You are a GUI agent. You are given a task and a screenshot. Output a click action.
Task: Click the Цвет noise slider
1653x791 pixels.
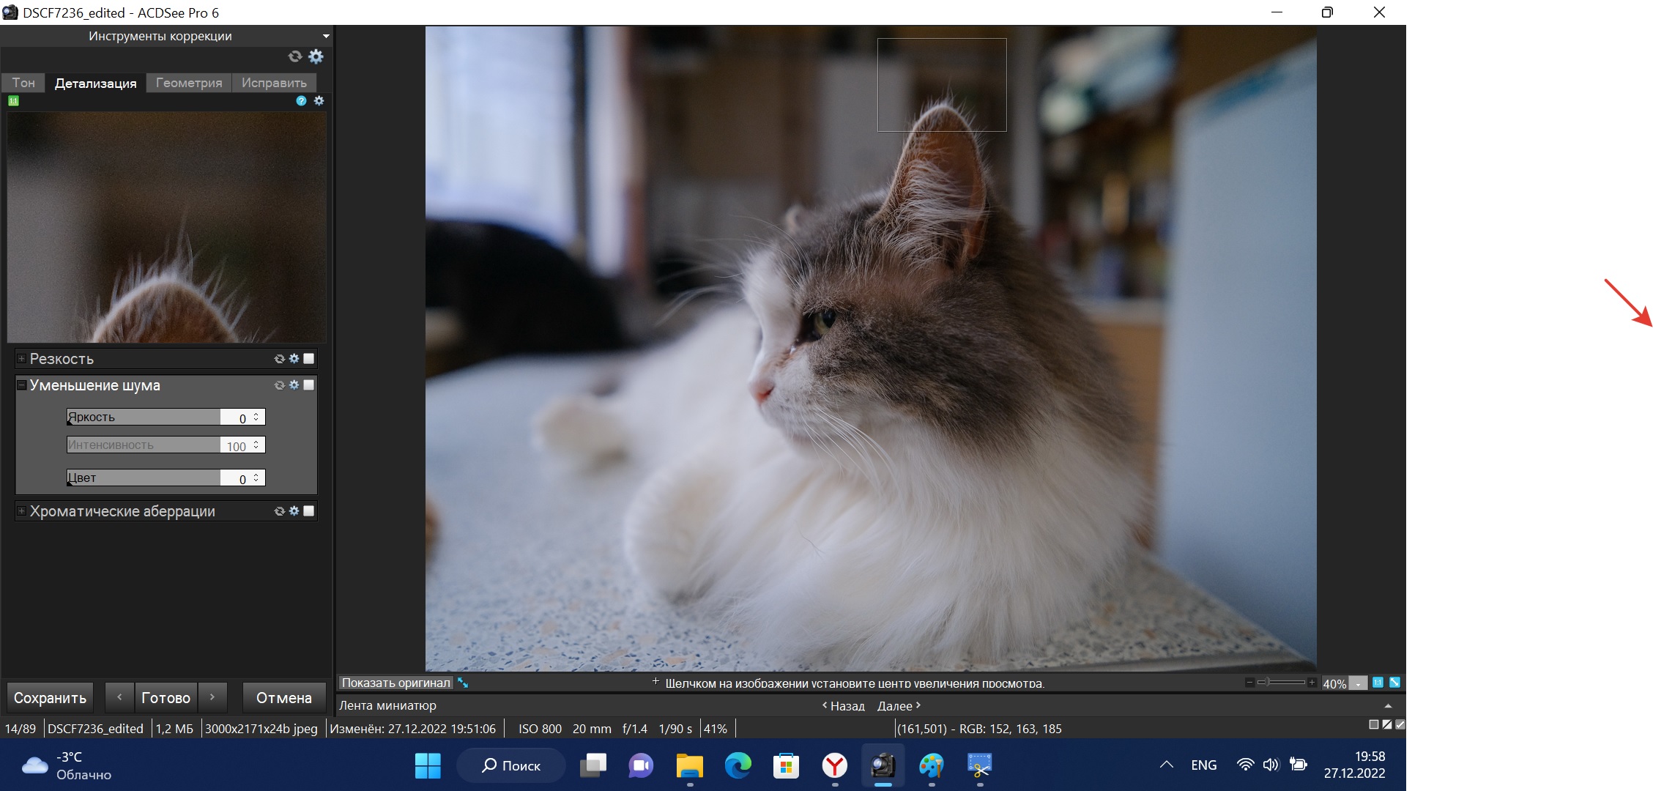[144, 478]
